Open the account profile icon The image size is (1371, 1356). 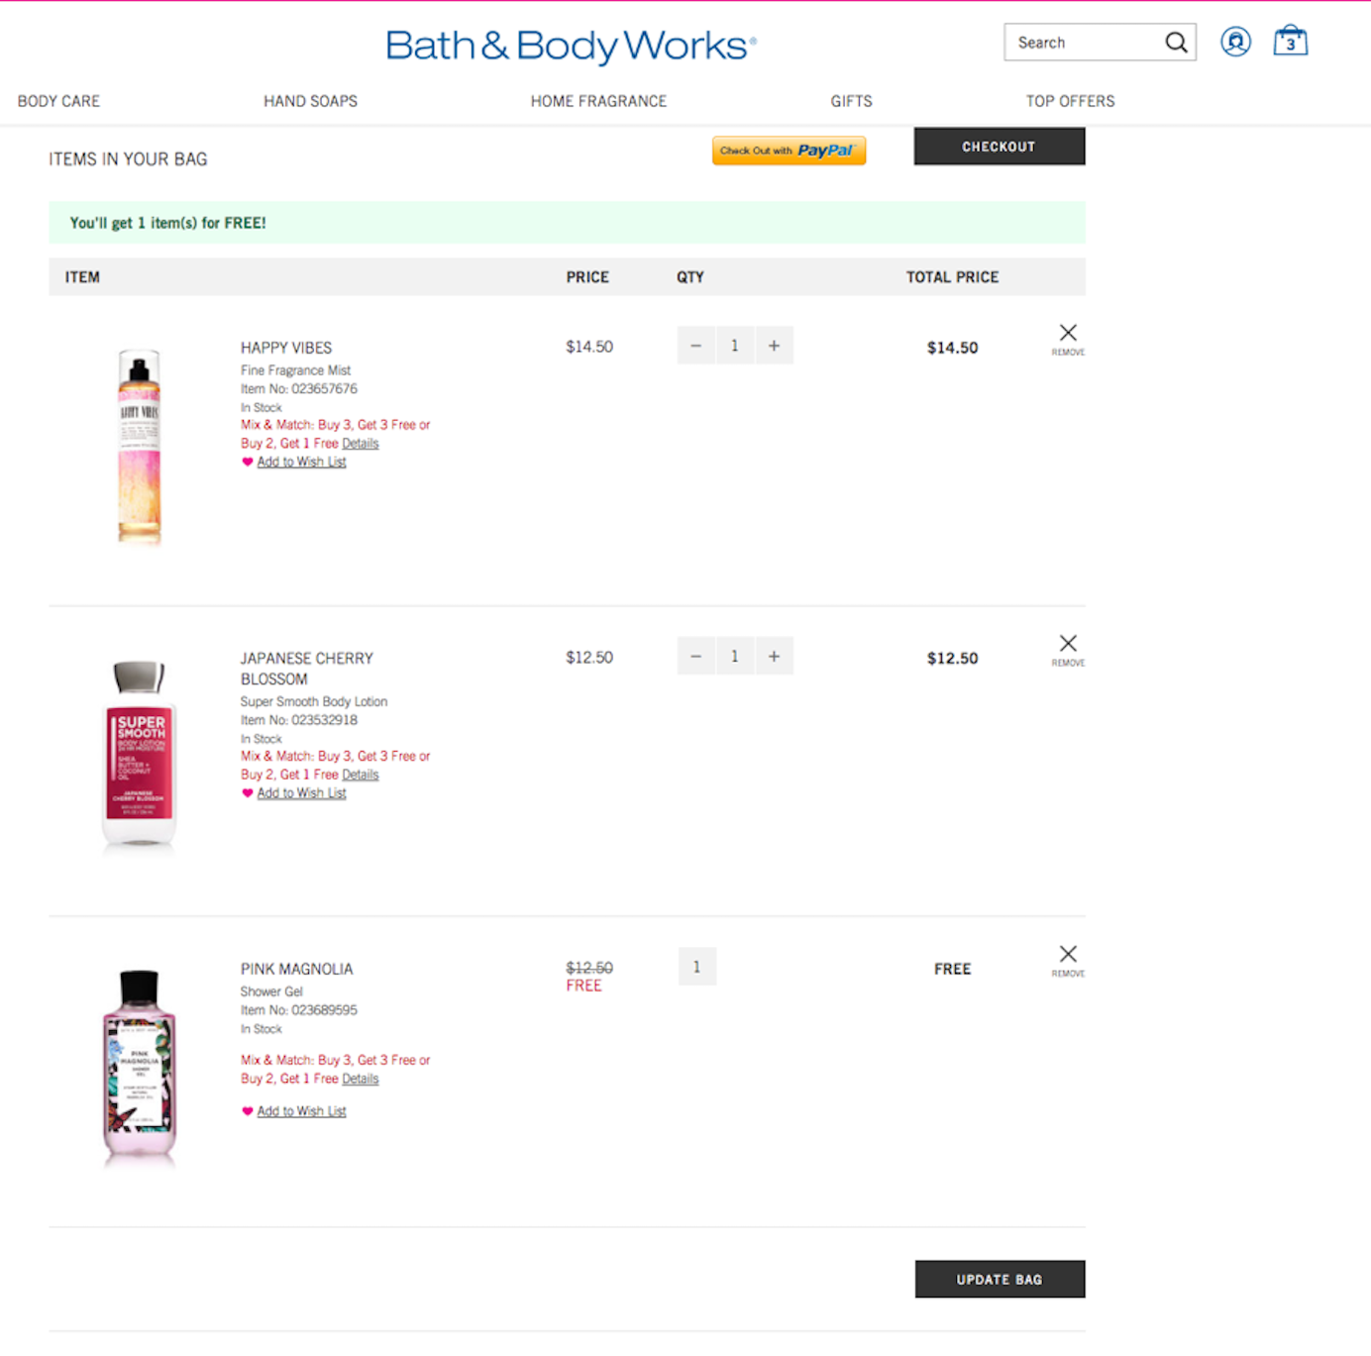point(1235,42)
